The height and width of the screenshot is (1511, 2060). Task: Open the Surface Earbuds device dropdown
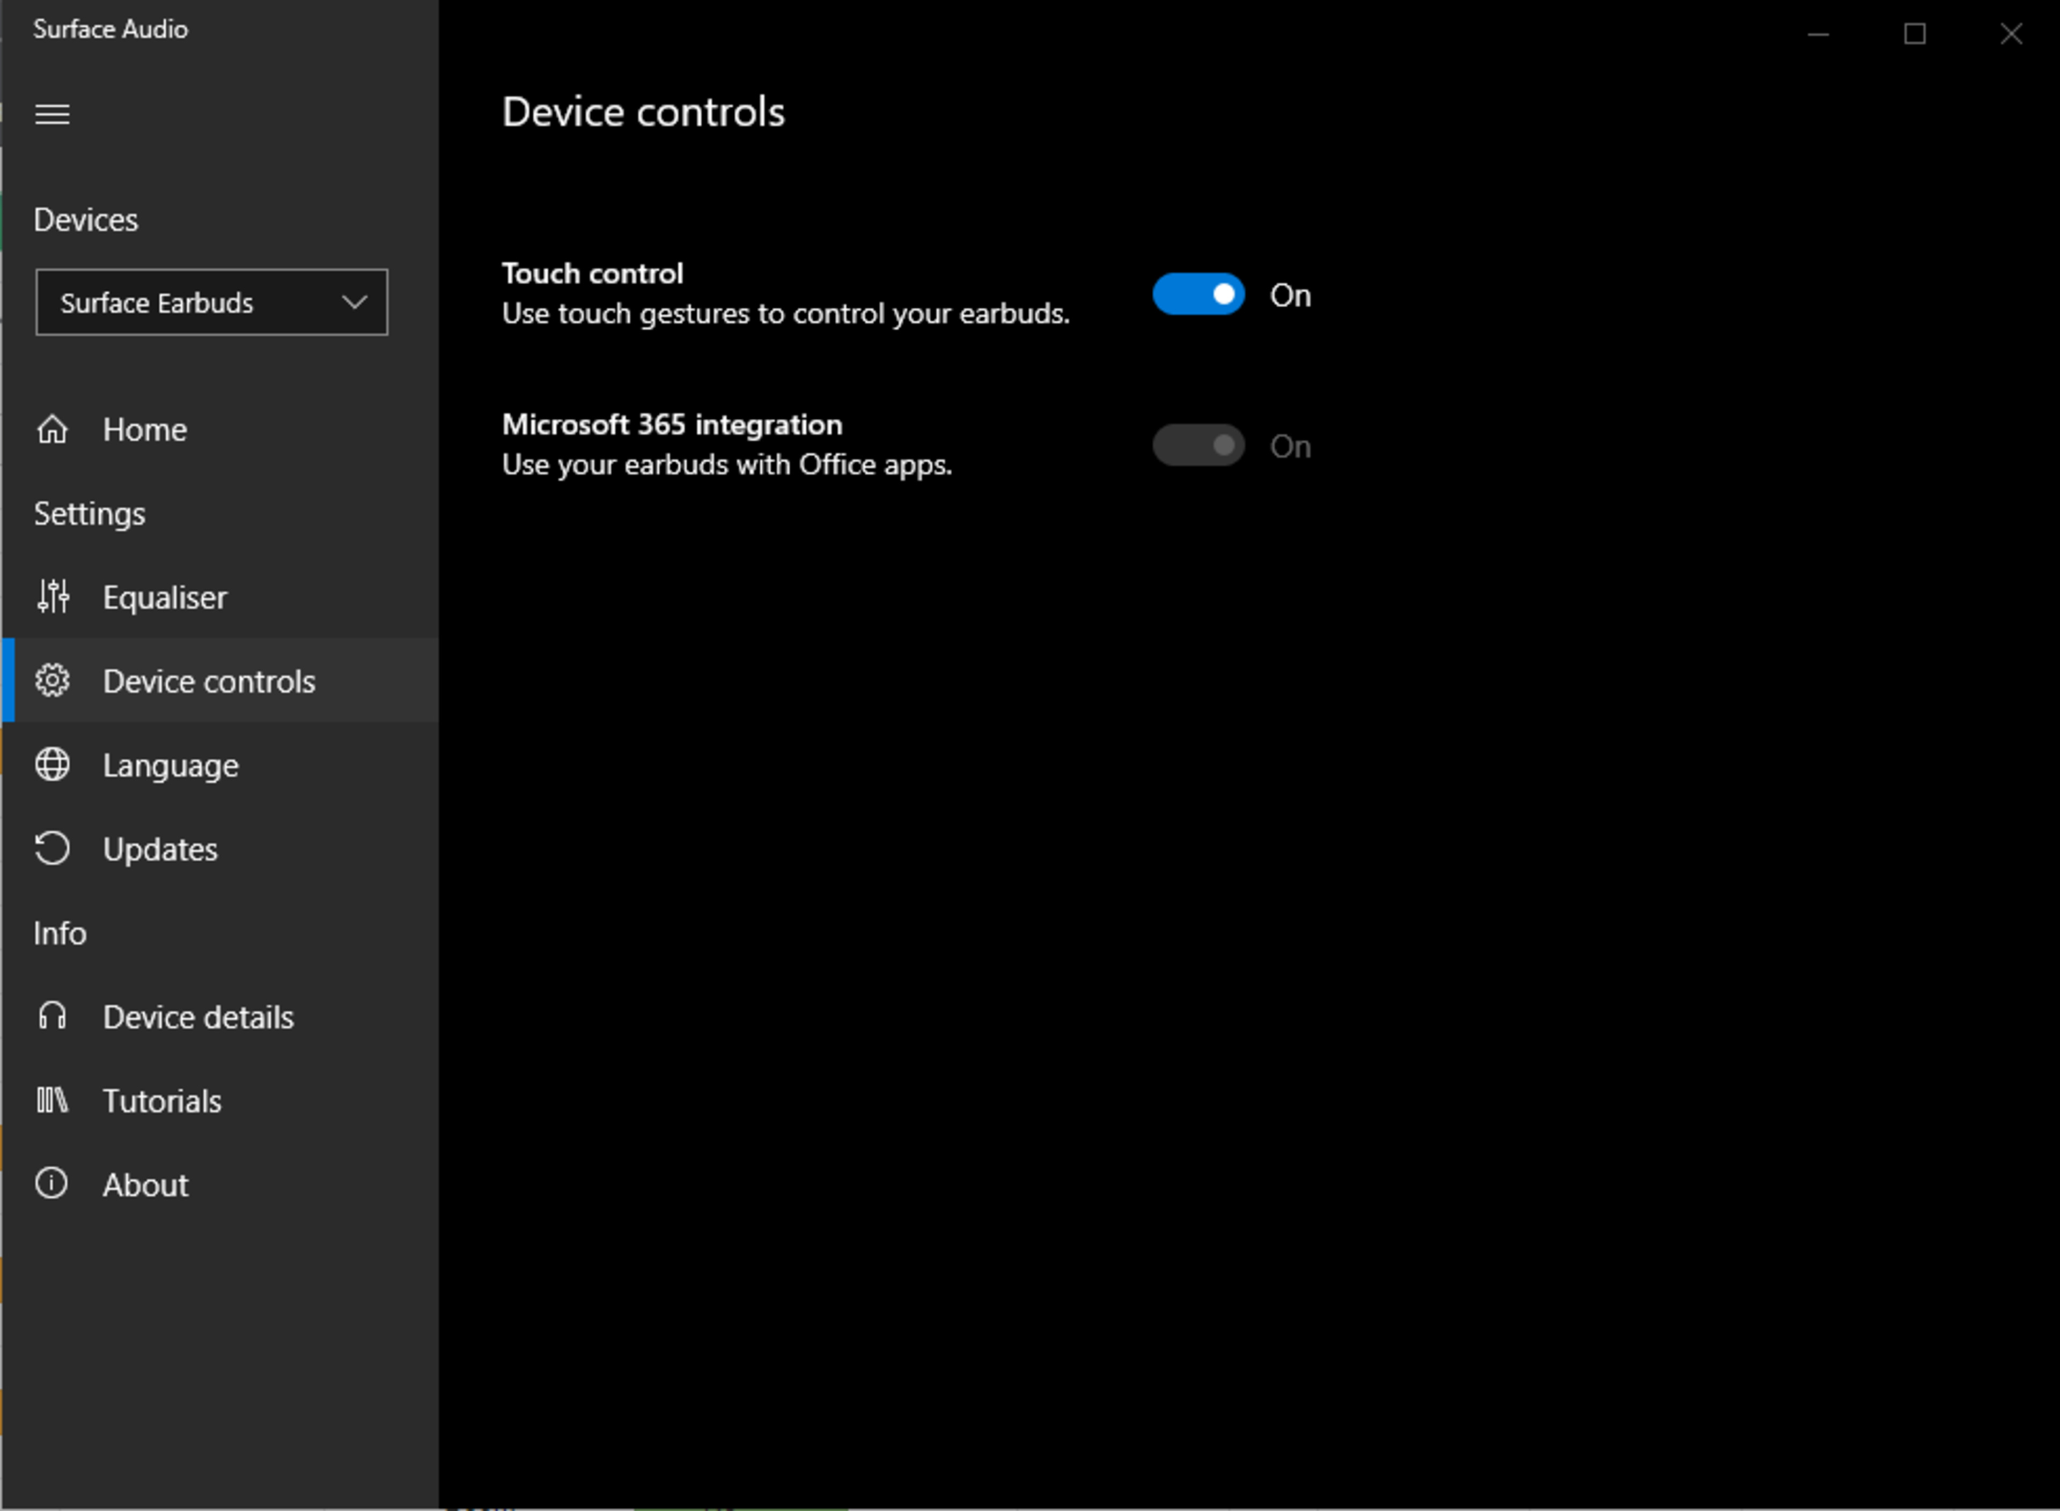click(x=211, y=302)
